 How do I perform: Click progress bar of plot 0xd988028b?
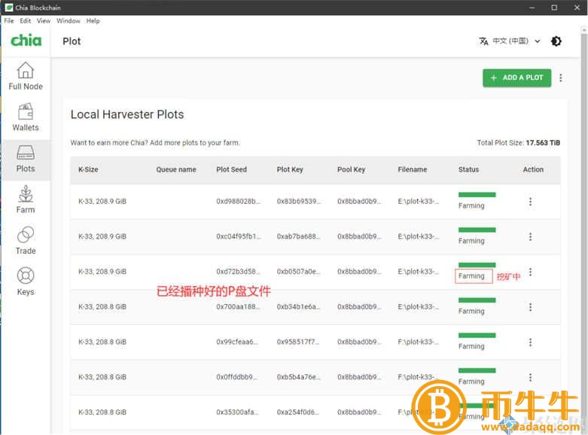pyautogui.click(x=477, y=195)
